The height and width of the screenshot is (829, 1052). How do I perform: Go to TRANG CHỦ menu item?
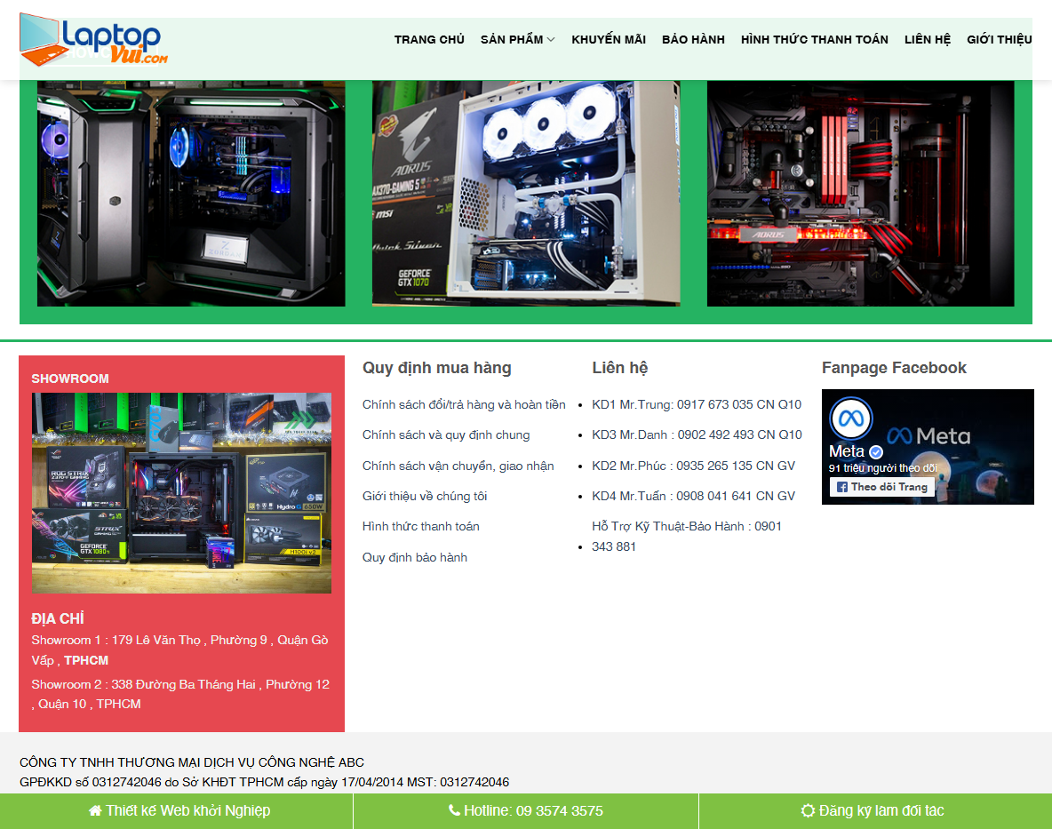coord(429,40)
